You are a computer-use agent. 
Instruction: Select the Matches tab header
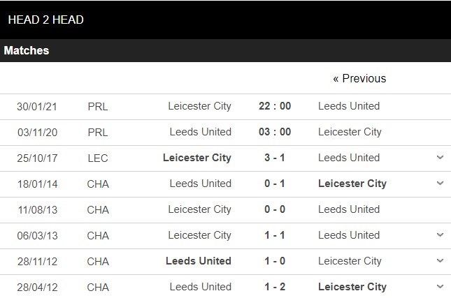[x=27, y=51]
